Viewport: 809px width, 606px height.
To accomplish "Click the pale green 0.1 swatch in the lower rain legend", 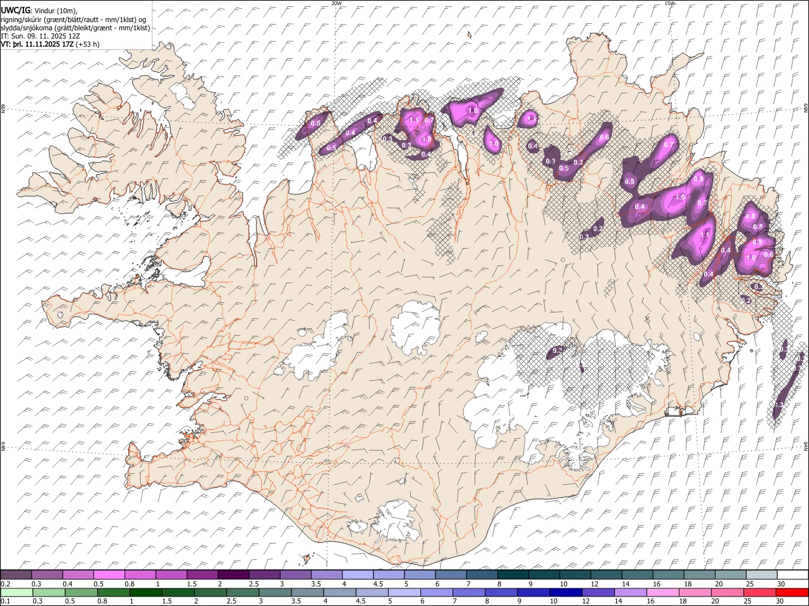I will [16, 592].
